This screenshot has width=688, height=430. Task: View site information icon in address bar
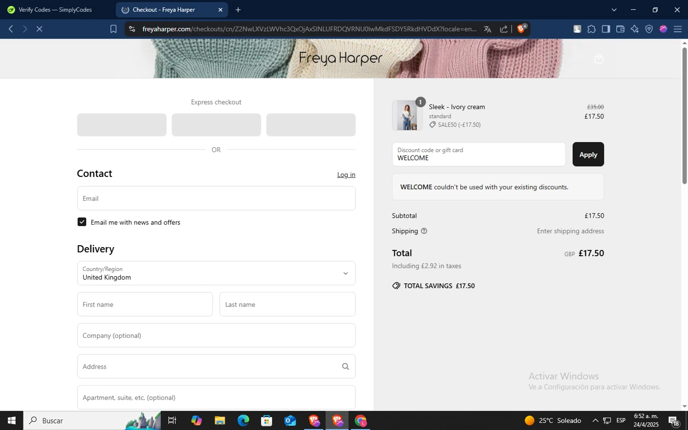coord(132,29)
